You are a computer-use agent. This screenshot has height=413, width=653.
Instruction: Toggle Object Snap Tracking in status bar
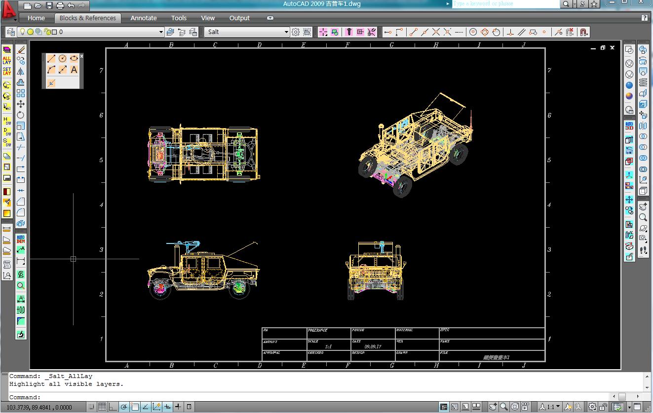coord(146,407)
